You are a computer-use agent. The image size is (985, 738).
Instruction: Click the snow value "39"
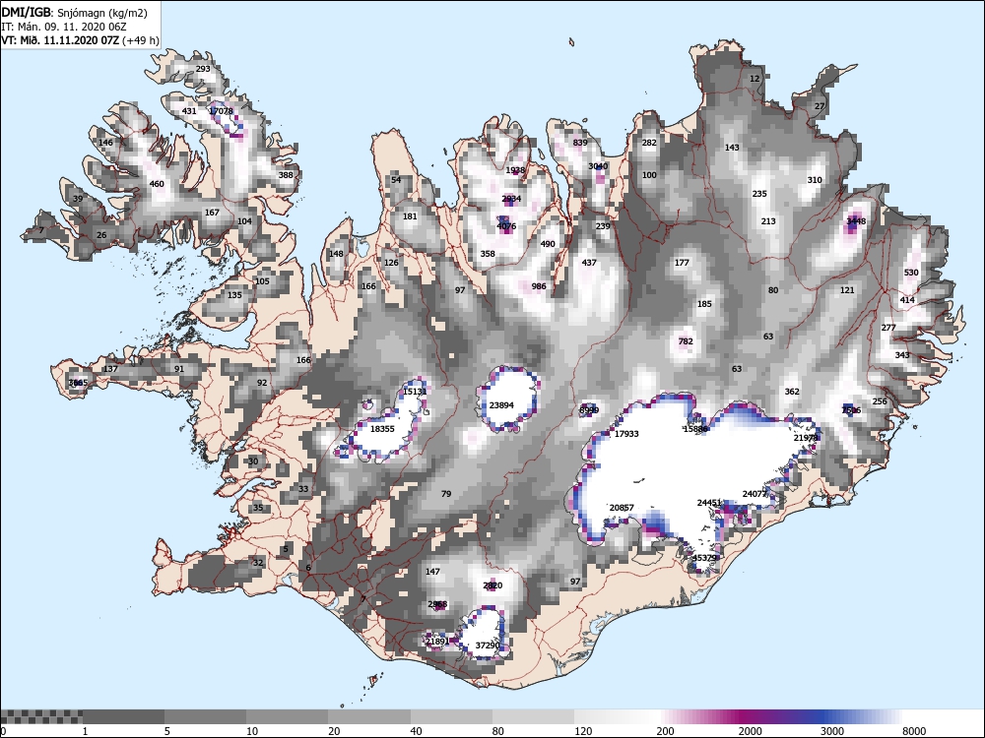point(78,199)
